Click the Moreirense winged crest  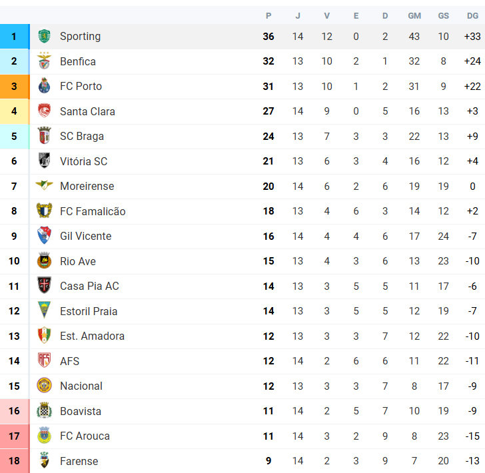coord(44,185)
